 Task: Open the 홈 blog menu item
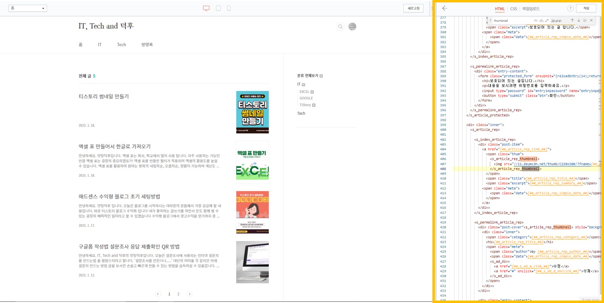tap(81, 45)
